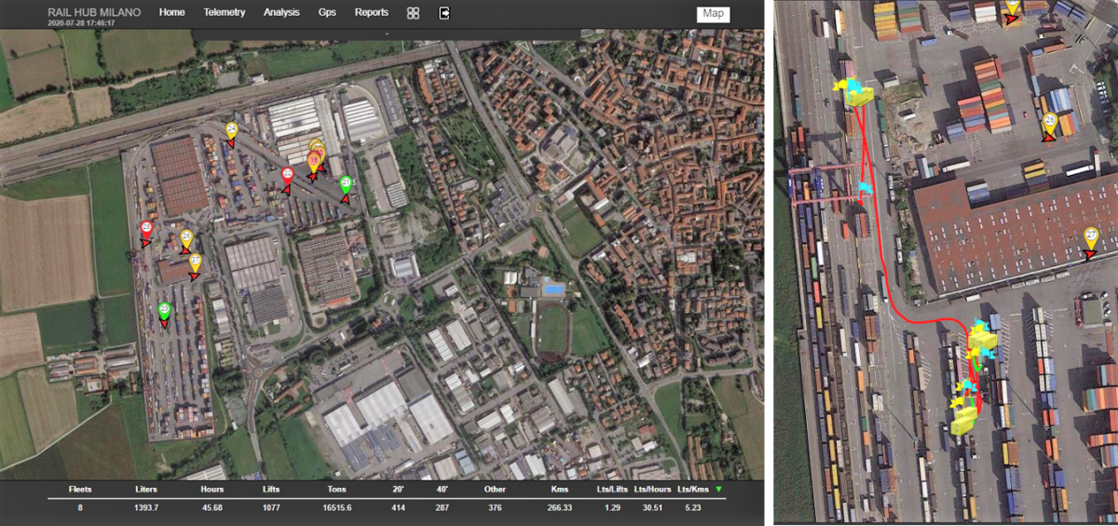This screenshot has height=526, width=1118.
Task: Select yellow marker 27 on the overview map
Action: pos(196,263)
